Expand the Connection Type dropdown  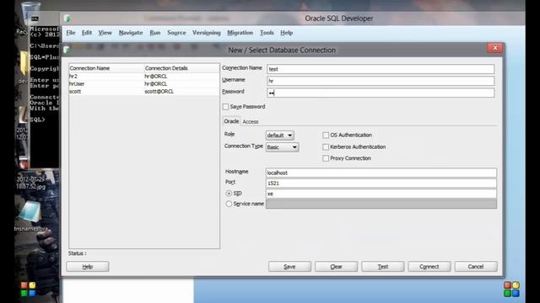pyautogui.click(x=282, y=147)
